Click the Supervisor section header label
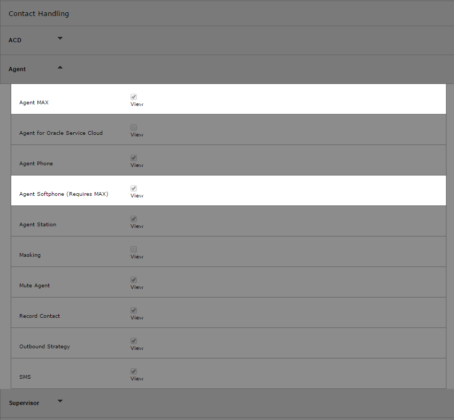 pos(24,403)
